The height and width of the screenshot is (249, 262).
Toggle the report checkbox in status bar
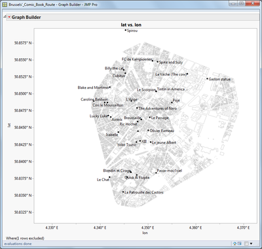(x=246, y=244)
